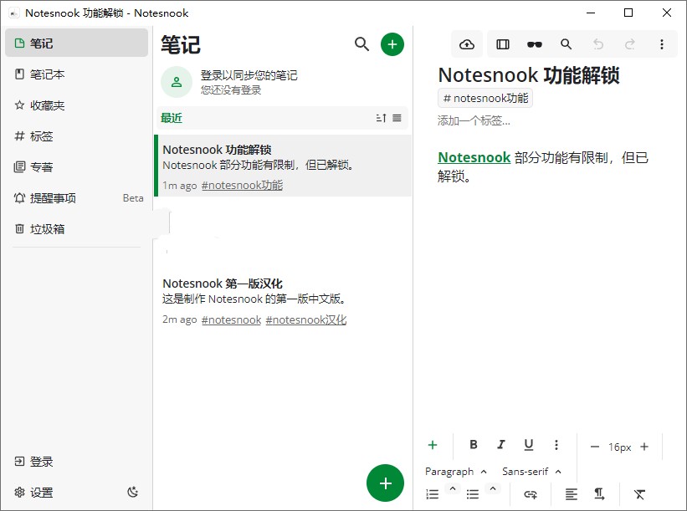The image size is (687, 511).
Task: Open tag link #notesnook汉化 in note list
Action: [305, 319]
